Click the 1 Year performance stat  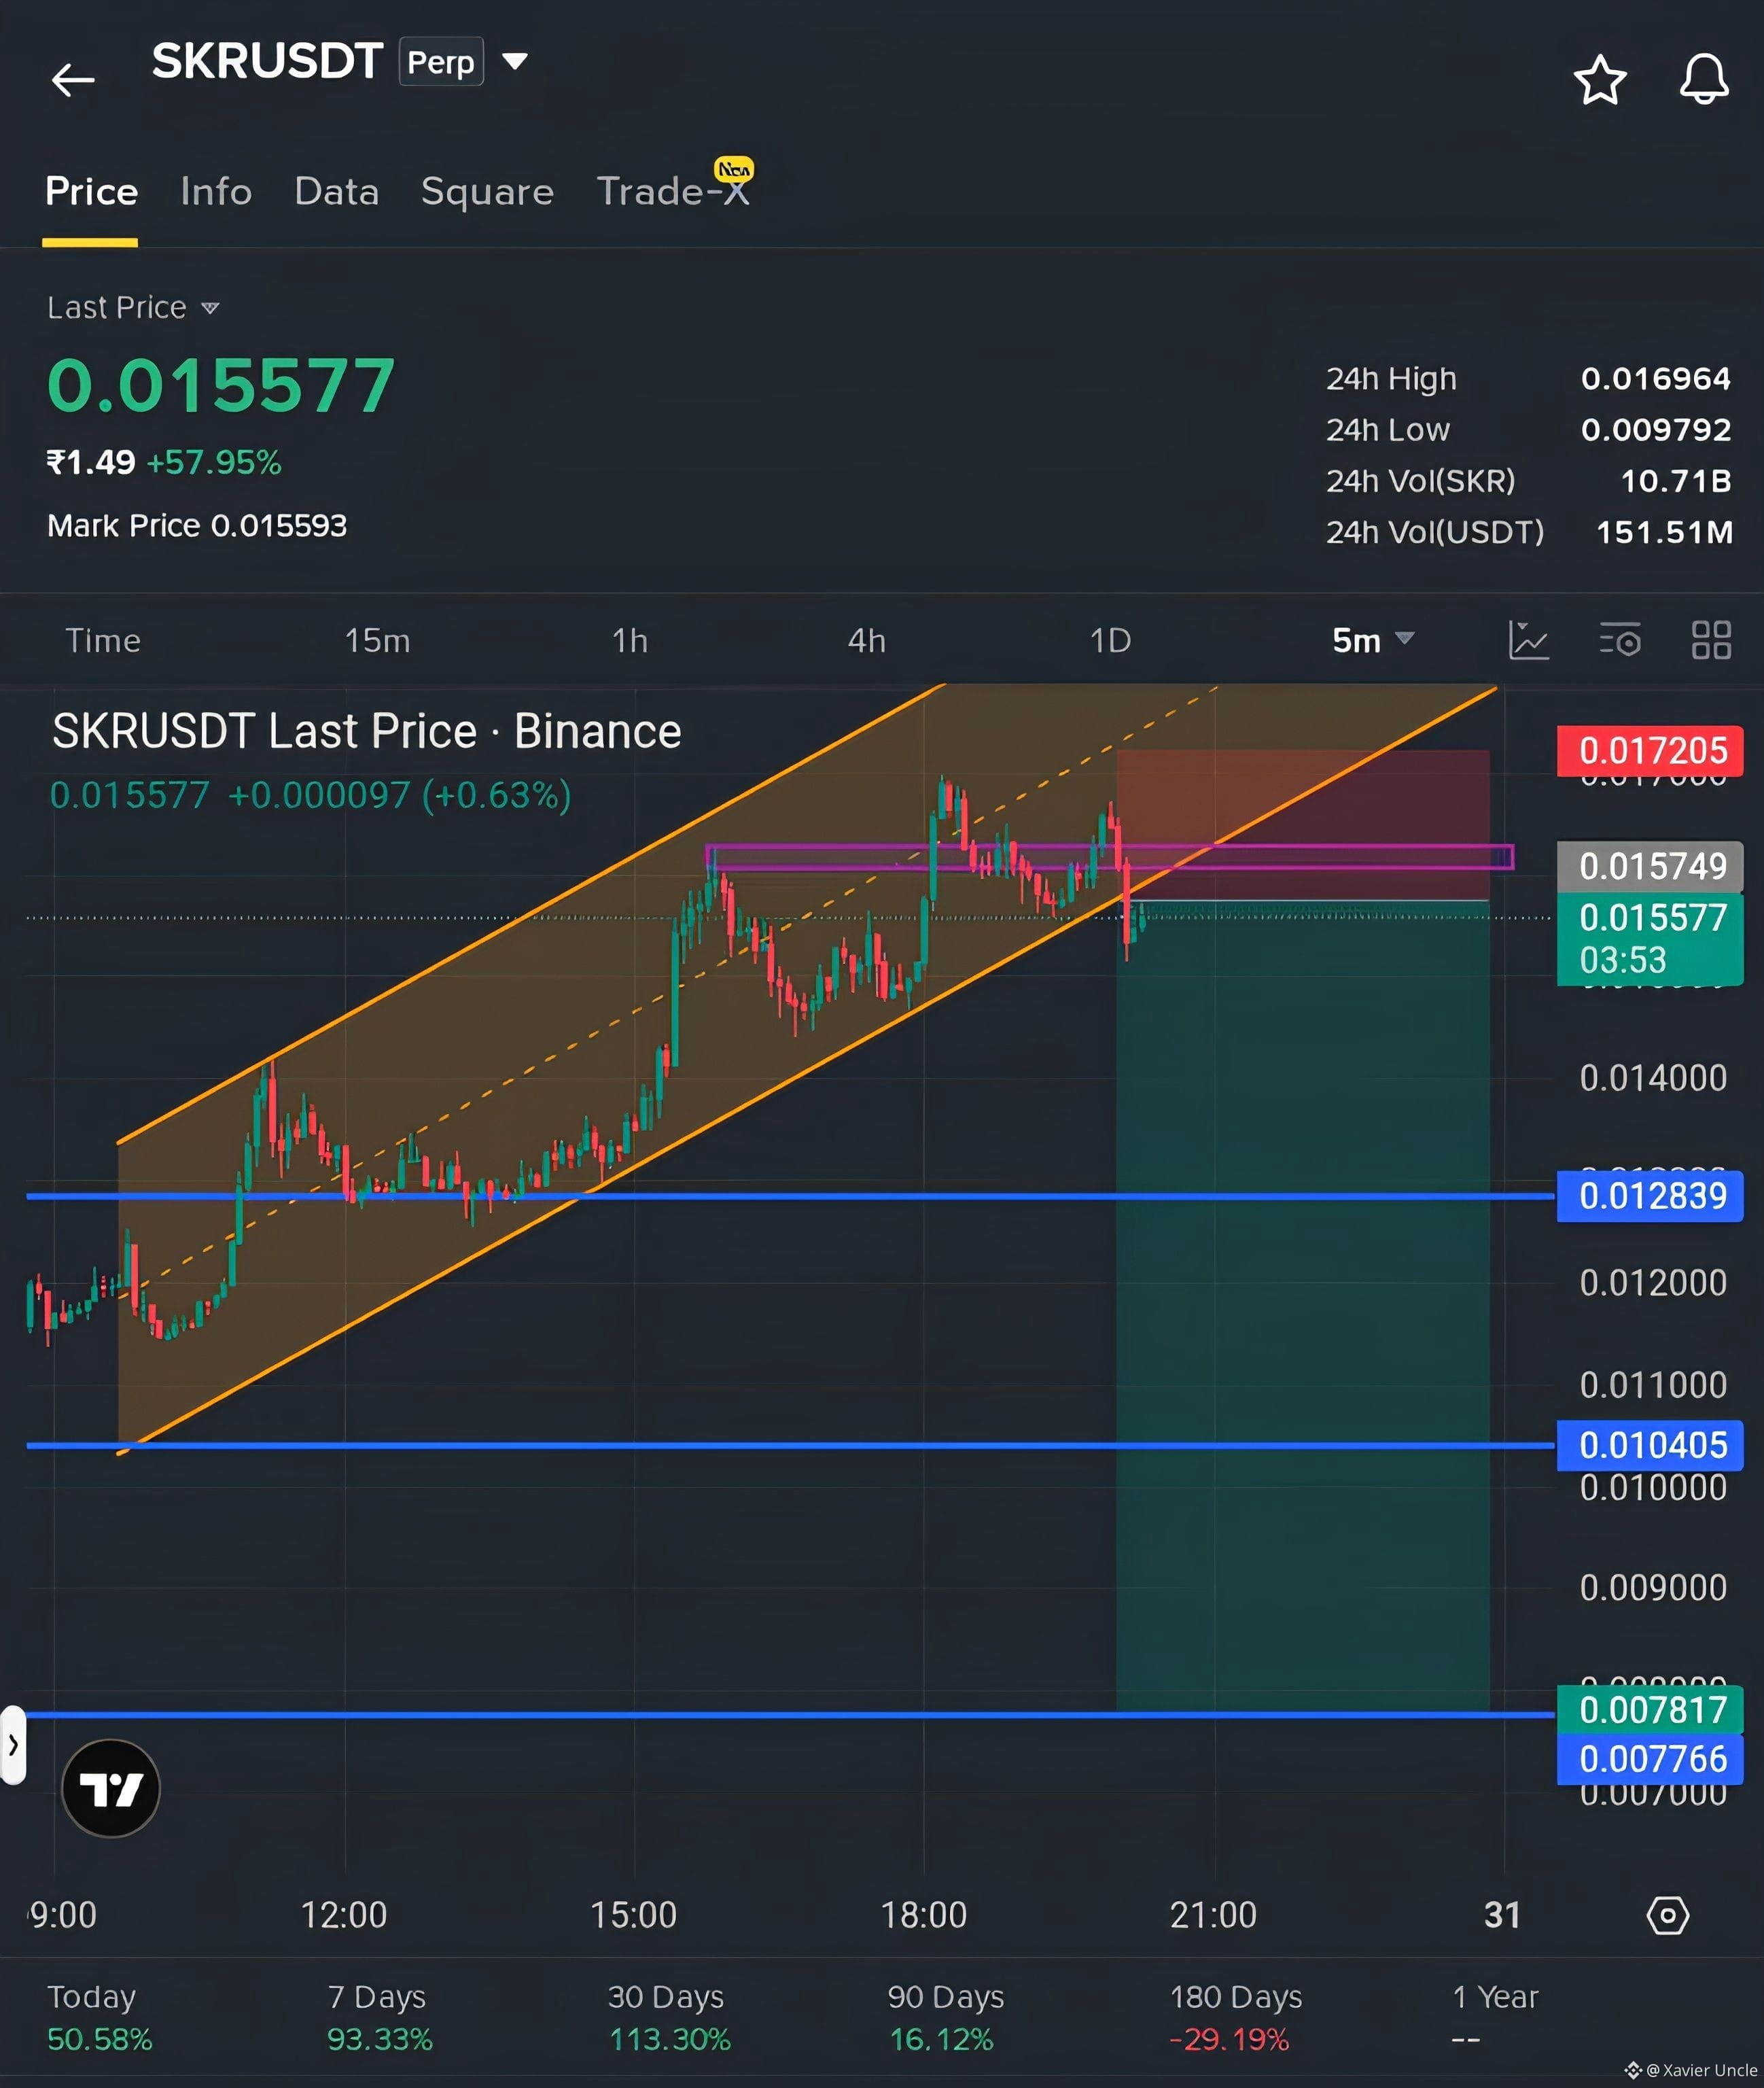(x=1495, y=2017)
